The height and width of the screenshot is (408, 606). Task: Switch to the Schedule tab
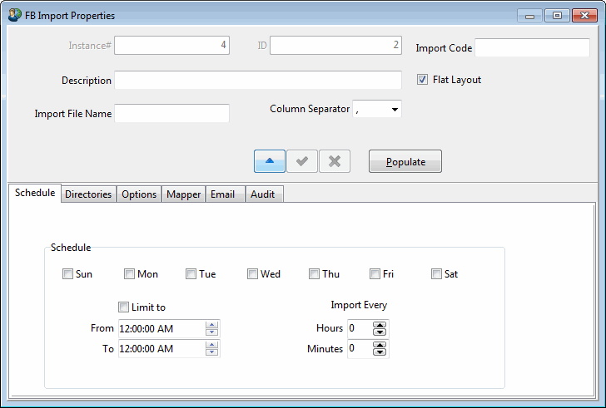(35, 193)
